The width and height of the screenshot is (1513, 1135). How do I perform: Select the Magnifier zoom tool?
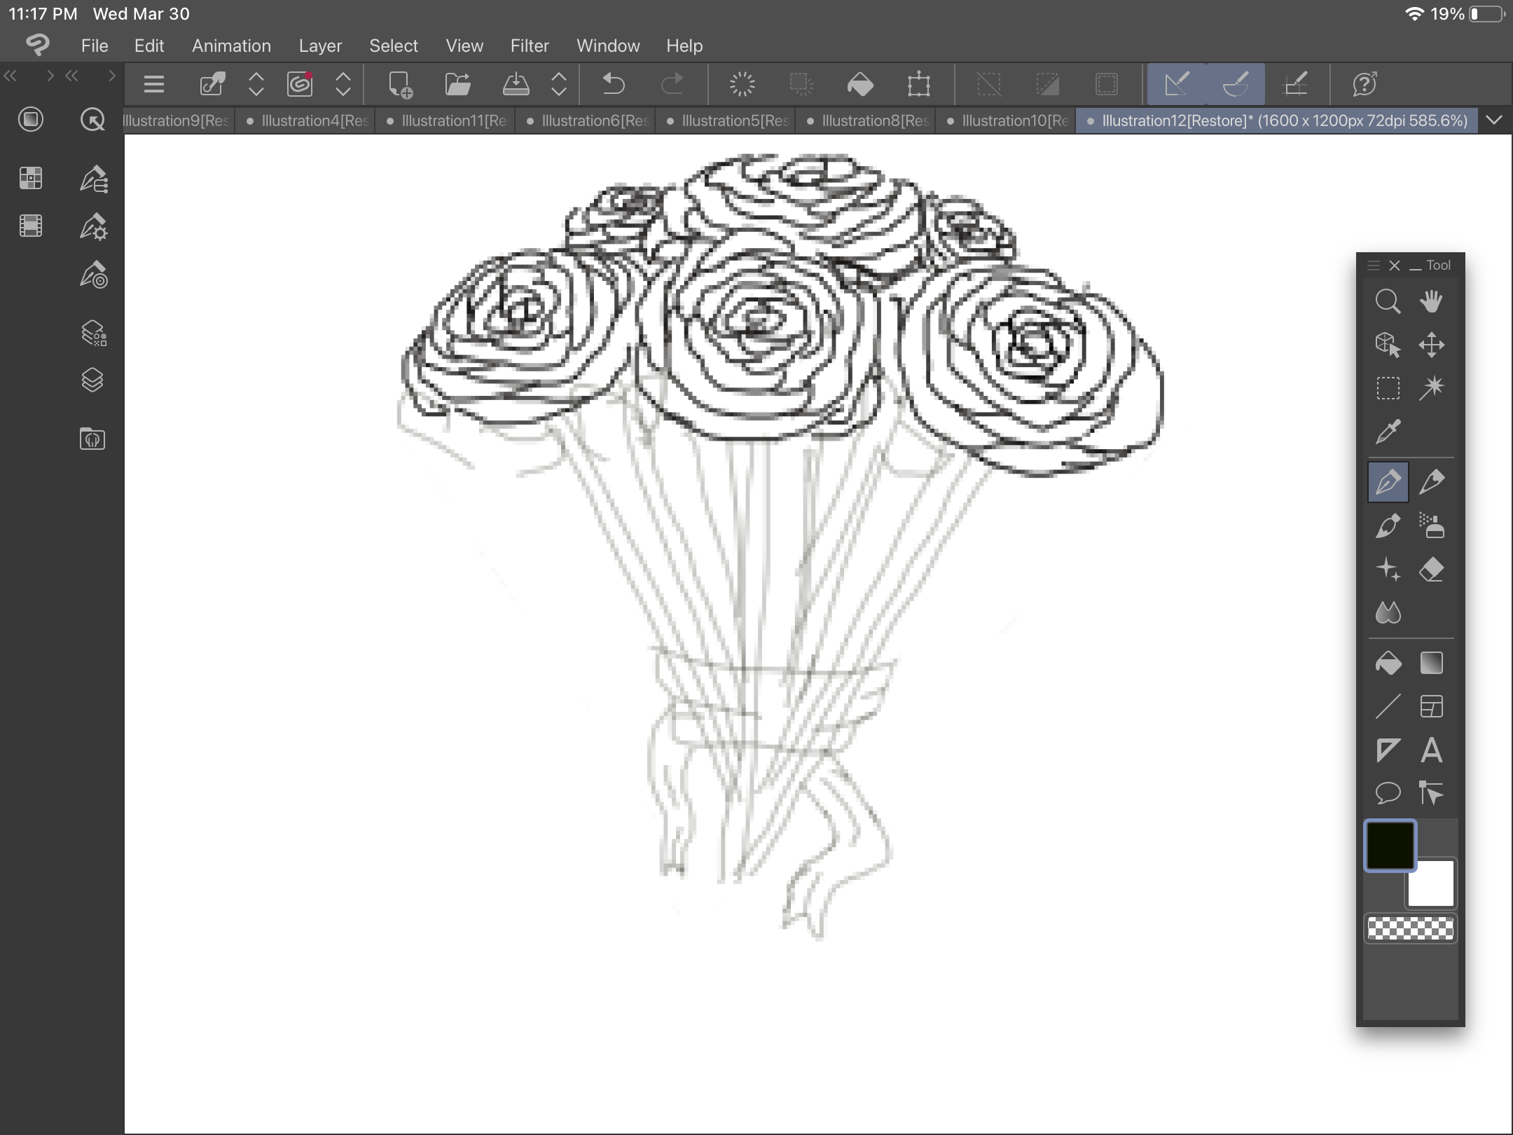[1388, 301]
